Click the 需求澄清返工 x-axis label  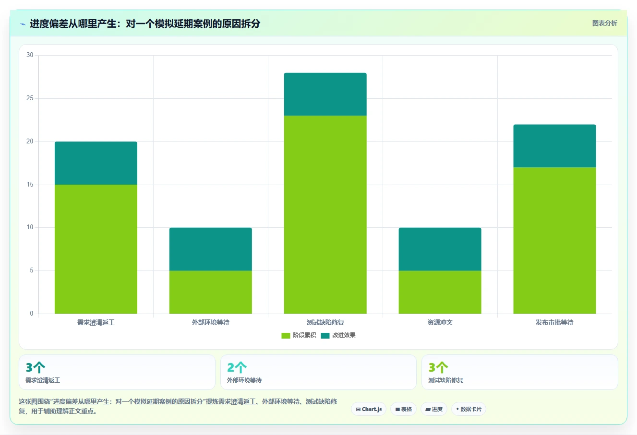(96, 322)
